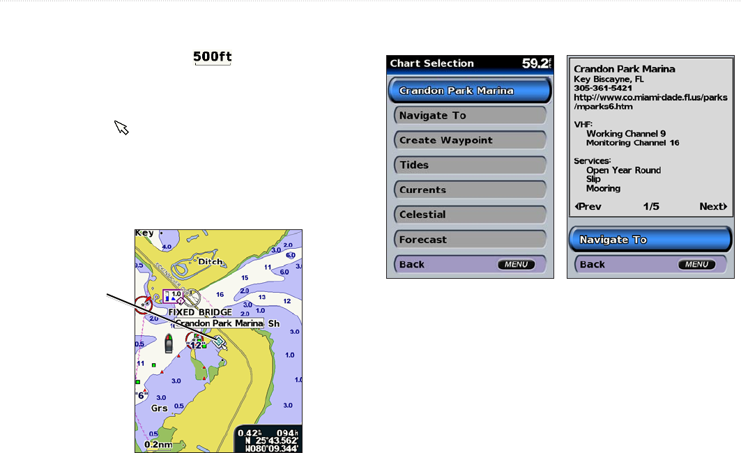Open the Currents option
The height and width of the screenshot is (453, 741).
470,190
